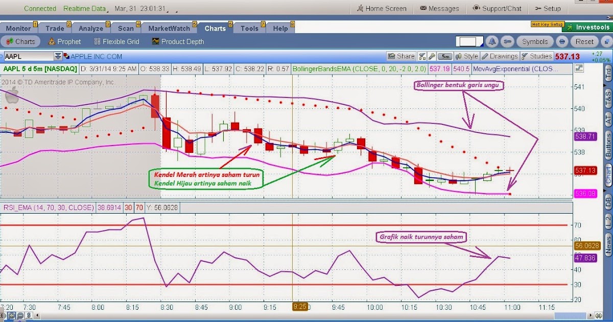Open the AT side panel tab
Viewport: 613px width, 322px height.
(608, 119)
